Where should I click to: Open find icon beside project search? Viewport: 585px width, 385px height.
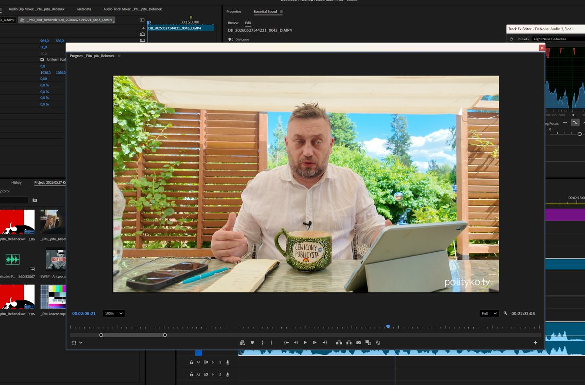(35, 200)
